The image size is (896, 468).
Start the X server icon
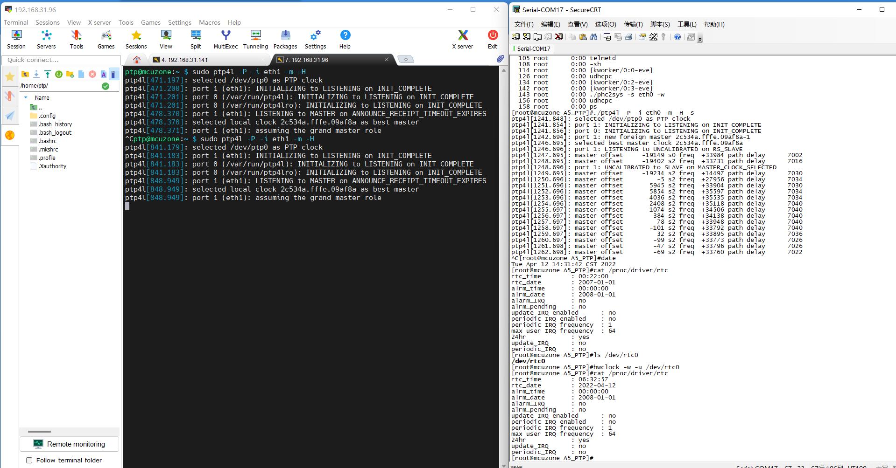pos(462,39)
